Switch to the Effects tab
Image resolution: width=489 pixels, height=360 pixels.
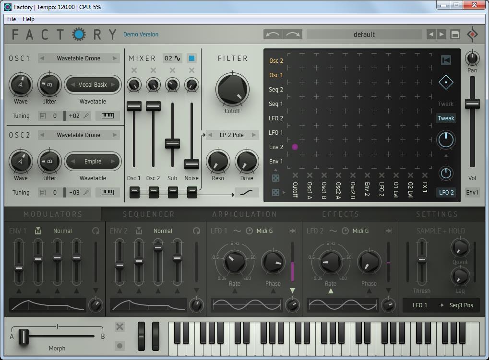pyautogui.click(x=341, y=214)
